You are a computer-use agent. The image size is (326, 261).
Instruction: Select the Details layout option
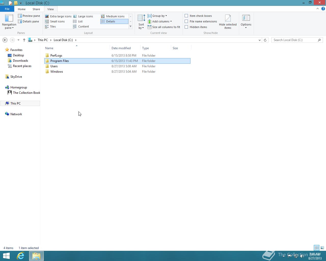click(x=114, y=21)
